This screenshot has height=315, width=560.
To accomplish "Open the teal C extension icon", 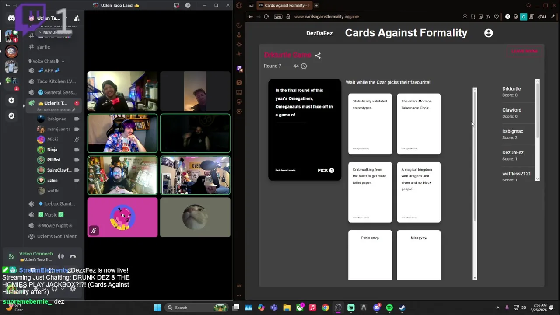I will pyautogui.click(x=523, y=17).
